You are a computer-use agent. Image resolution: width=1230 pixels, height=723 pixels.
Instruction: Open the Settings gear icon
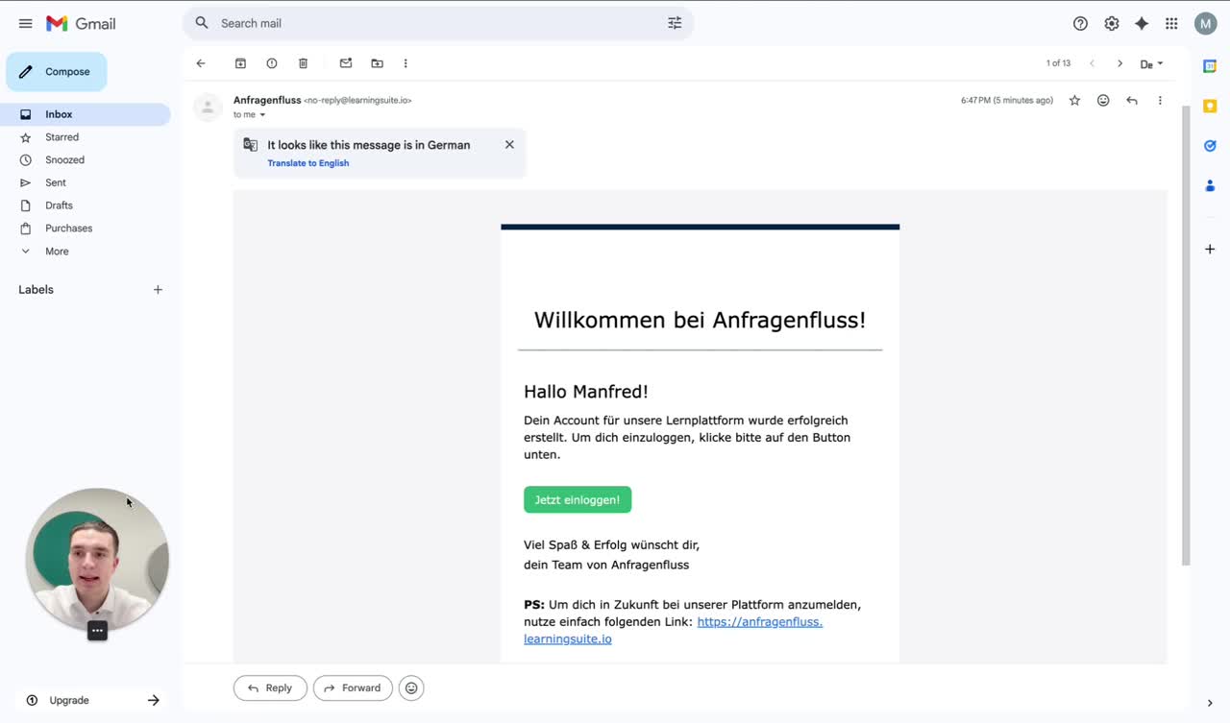coord(1111,23)
